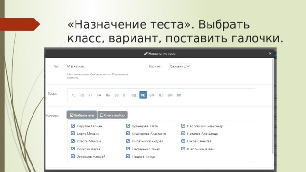Uncheck Суков Вячеслав
The height and width of the screenshot is (172, 306).
pyautogui.click(x=183, y=141)
